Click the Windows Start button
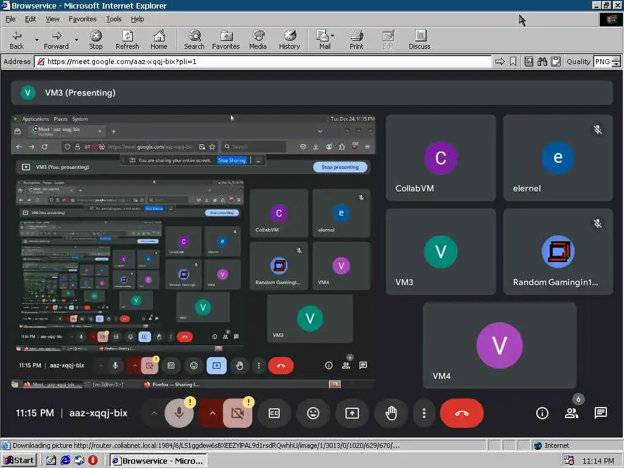 pos(19,461)
